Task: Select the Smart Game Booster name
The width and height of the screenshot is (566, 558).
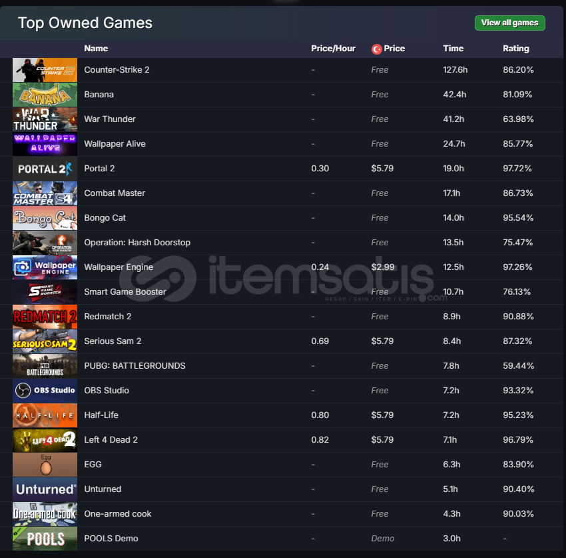Action: coord(125,291)
